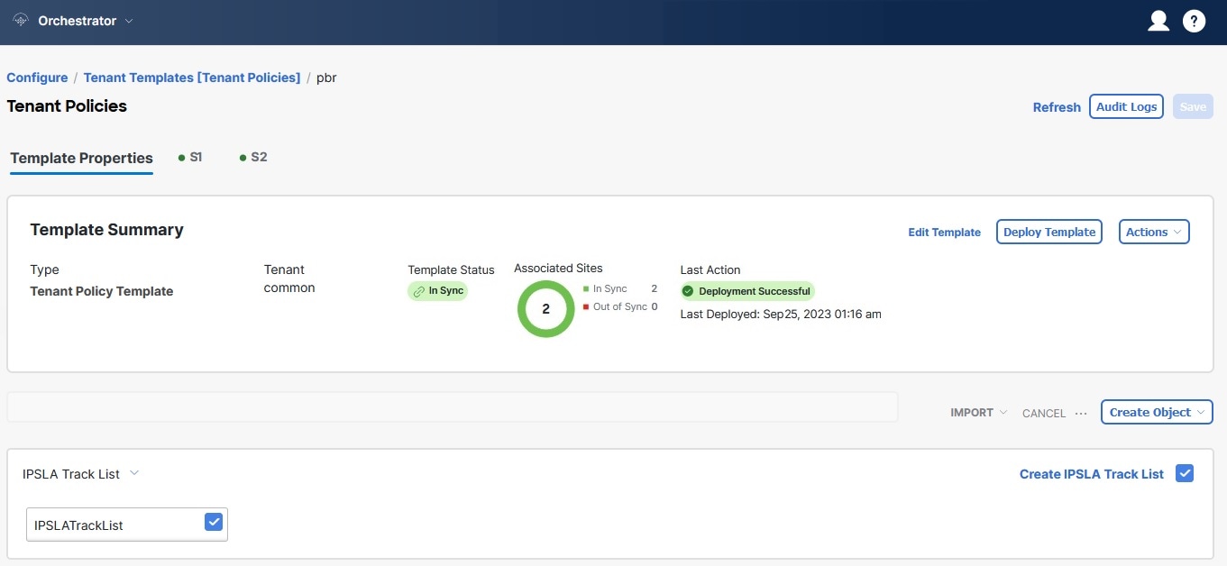This screenshot has height=566, width=1227.
Task: Collapse the IPSLA Track List section
Action: [x=134, y=473]
